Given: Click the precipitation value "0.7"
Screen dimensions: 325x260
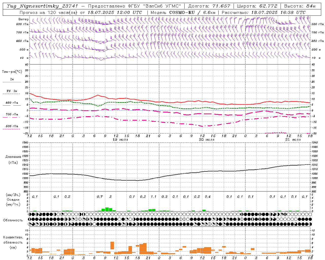Looking at the screenshot, I should [100, 197].
